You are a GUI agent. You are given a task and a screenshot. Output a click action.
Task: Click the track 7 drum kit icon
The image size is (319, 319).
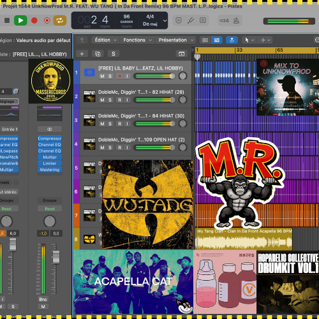click(x=89, y=216)
